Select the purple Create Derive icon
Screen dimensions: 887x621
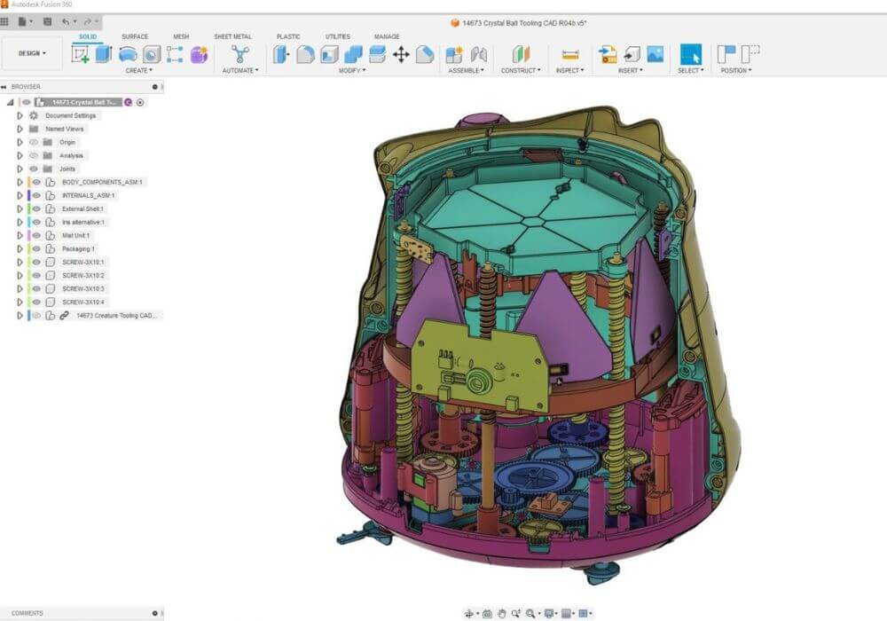click(x=199, y=54)
